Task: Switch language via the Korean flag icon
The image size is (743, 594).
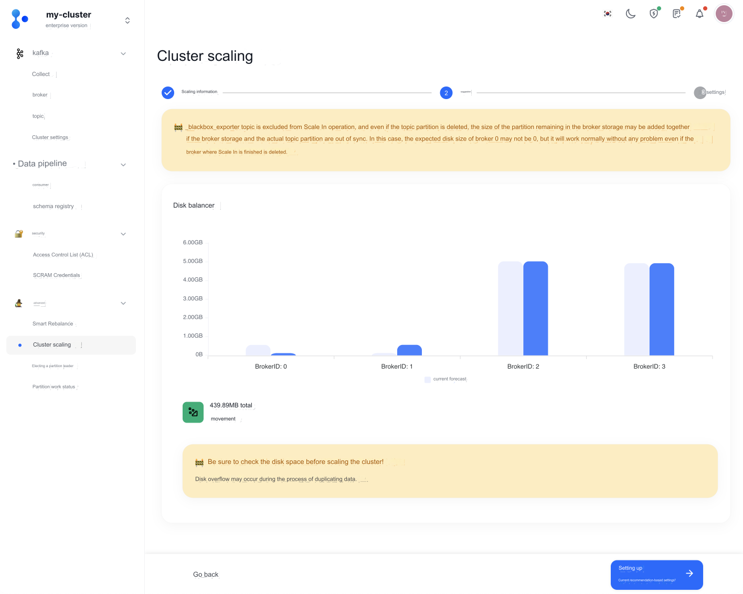Action: (608, 14)
